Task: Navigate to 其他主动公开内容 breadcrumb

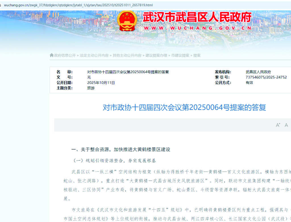Action: click(127, 55)
